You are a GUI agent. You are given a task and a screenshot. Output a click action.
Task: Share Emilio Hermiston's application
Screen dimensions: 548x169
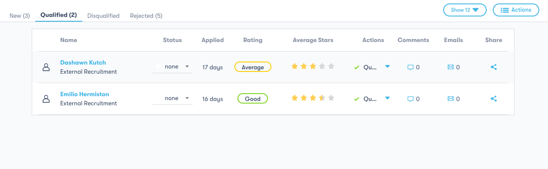pos(494,99)
